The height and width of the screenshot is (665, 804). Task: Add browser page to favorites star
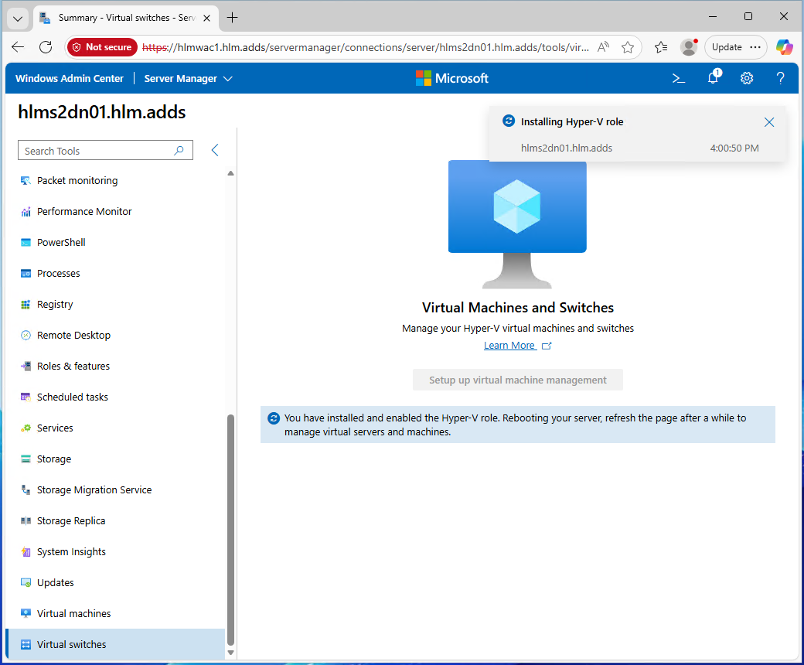click(x=628, y=47)
